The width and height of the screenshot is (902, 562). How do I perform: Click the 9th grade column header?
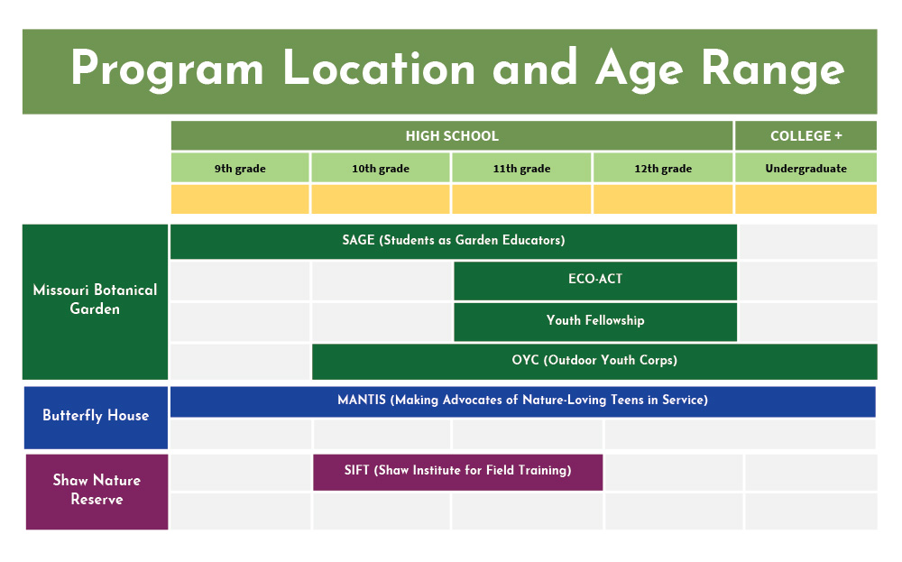pyautogui.click(x=240, y=168)
